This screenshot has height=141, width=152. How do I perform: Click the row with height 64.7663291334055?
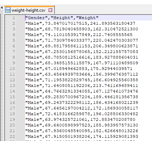[x=82, y=91]
